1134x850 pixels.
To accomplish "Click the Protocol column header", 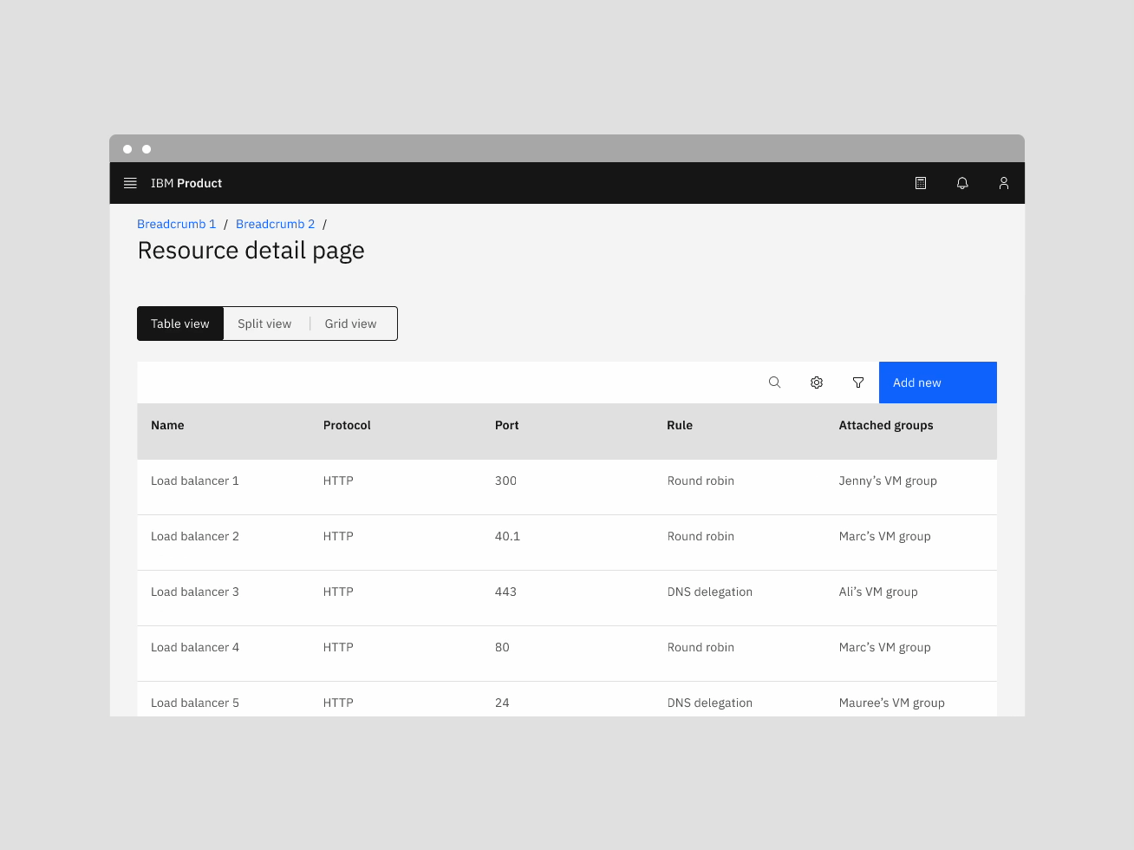I will (x=347, y=425).
